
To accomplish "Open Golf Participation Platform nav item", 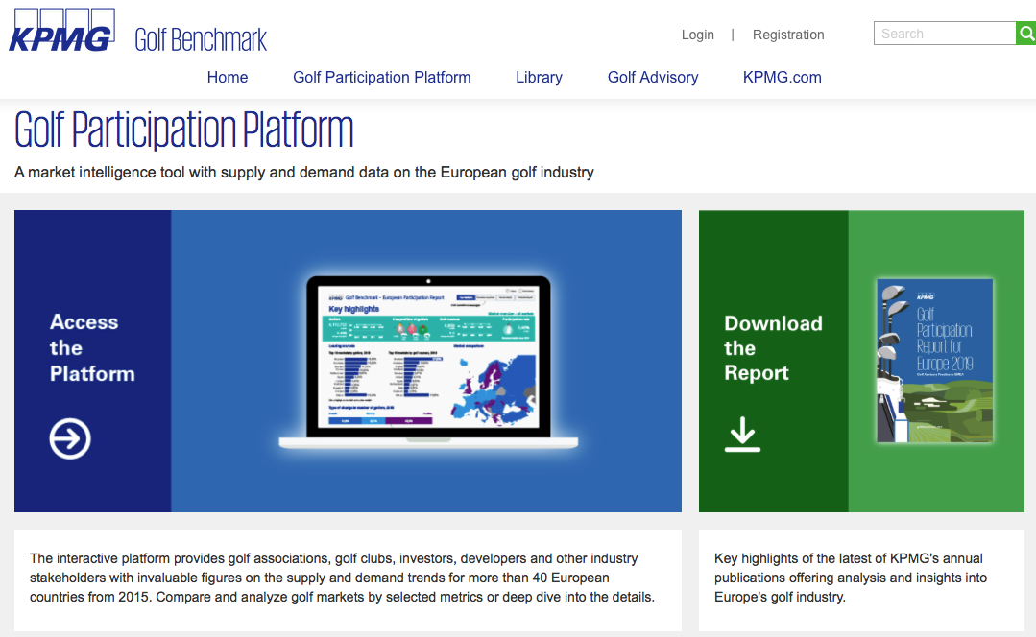I will pyautogui.click(x=381, y=78).
